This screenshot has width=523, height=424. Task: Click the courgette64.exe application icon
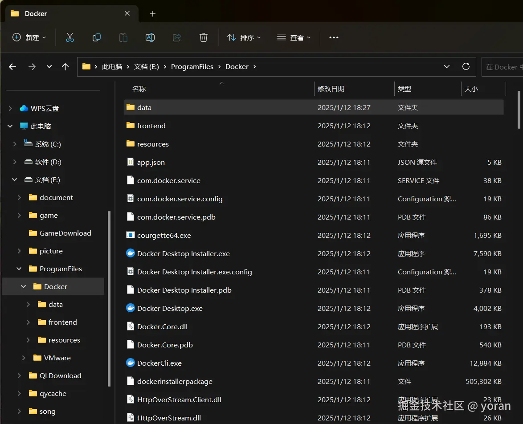[131, 235]
